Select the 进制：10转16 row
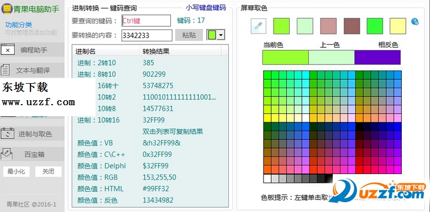Viewport: 430px width, 212px height. [x=150, y=120]
